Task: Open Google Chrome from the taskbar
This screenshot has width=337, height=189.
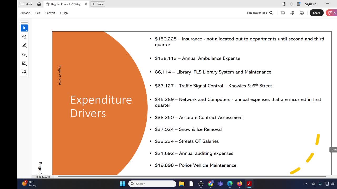Action: tap(211, 184)
